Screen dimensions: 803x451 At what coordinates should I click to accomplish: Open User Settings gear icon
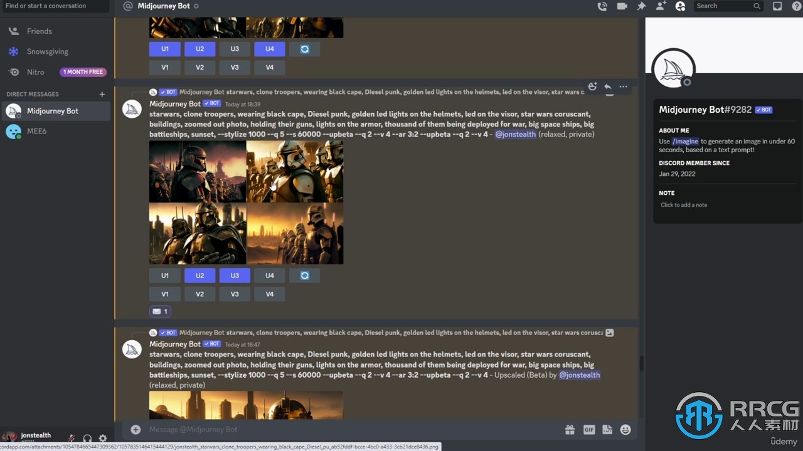pos(103,438)
